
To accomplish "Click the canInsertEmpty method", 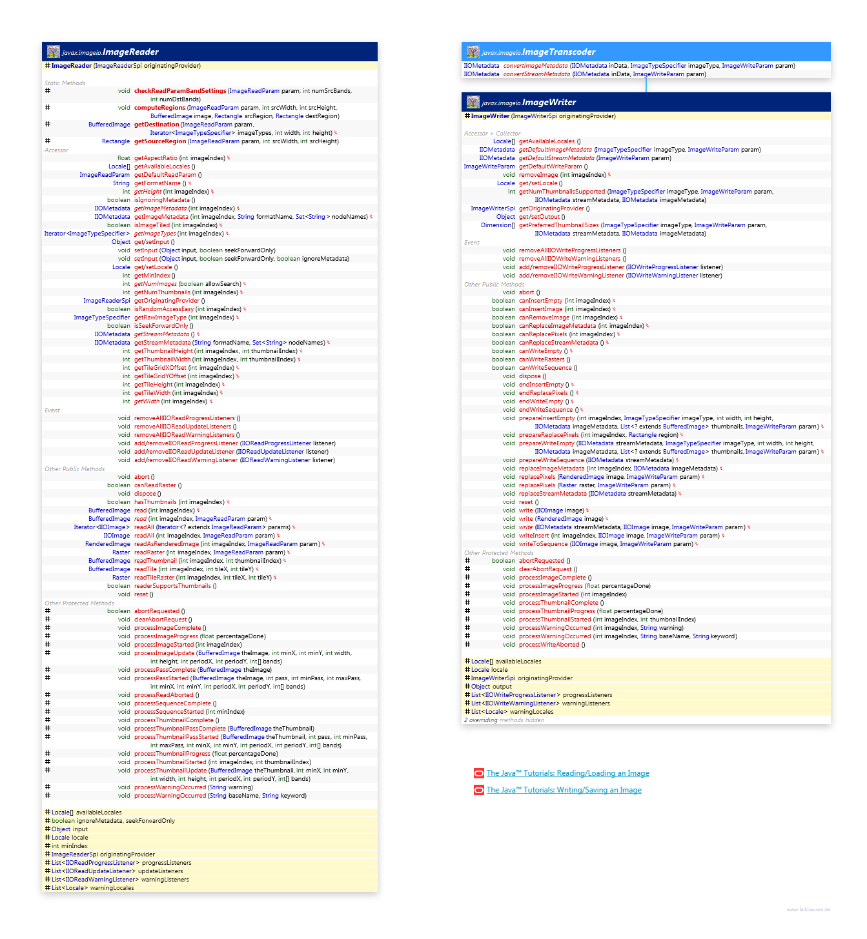I will click(541, 301).
